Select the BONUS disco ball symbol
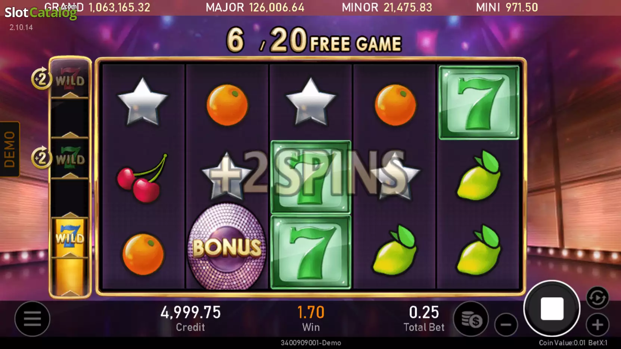The image size is (621, 349). point(227,247)
